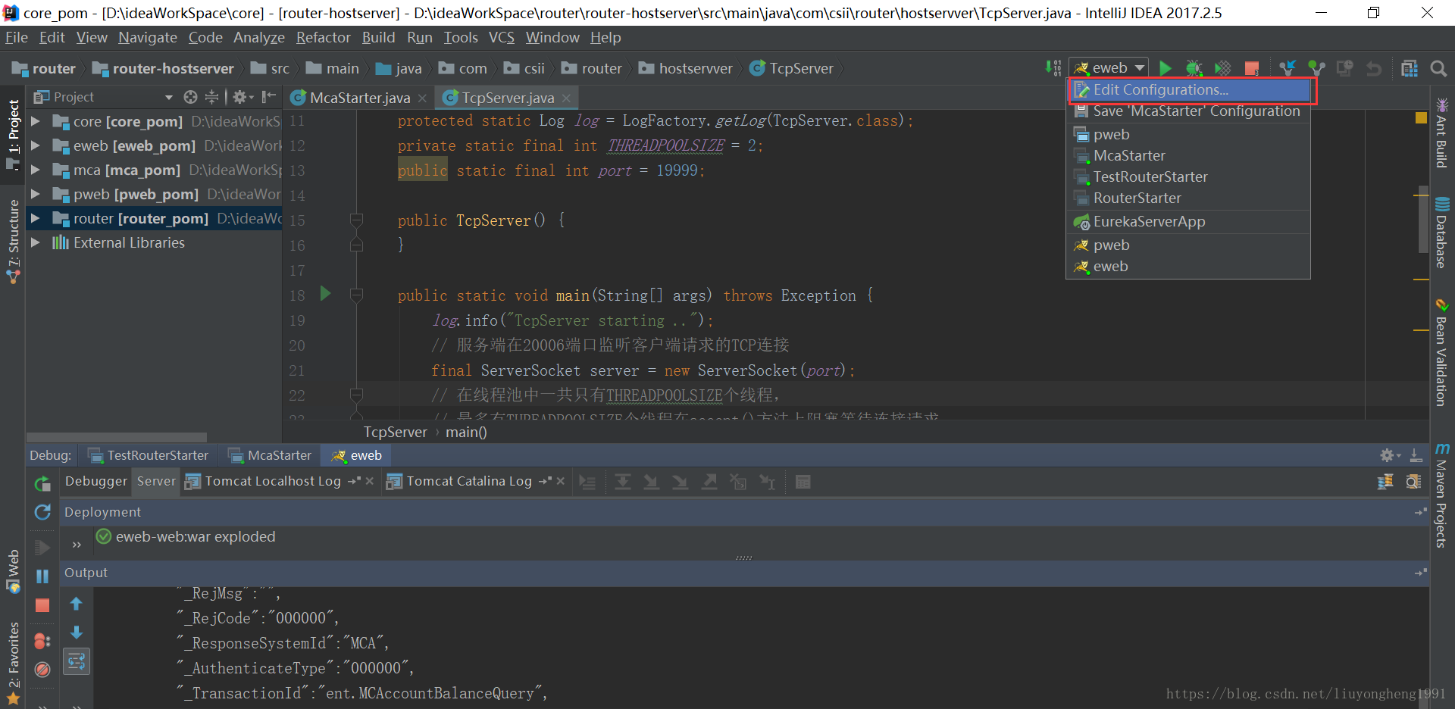Run eweb with coverage icon
Screen dimensions: 1455x709
pyautogui.click(x=1223, y=68)
